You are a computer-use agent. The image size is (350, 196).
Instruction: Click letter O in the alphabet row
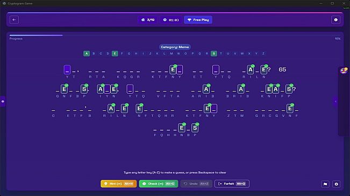[x=185, y=54]
